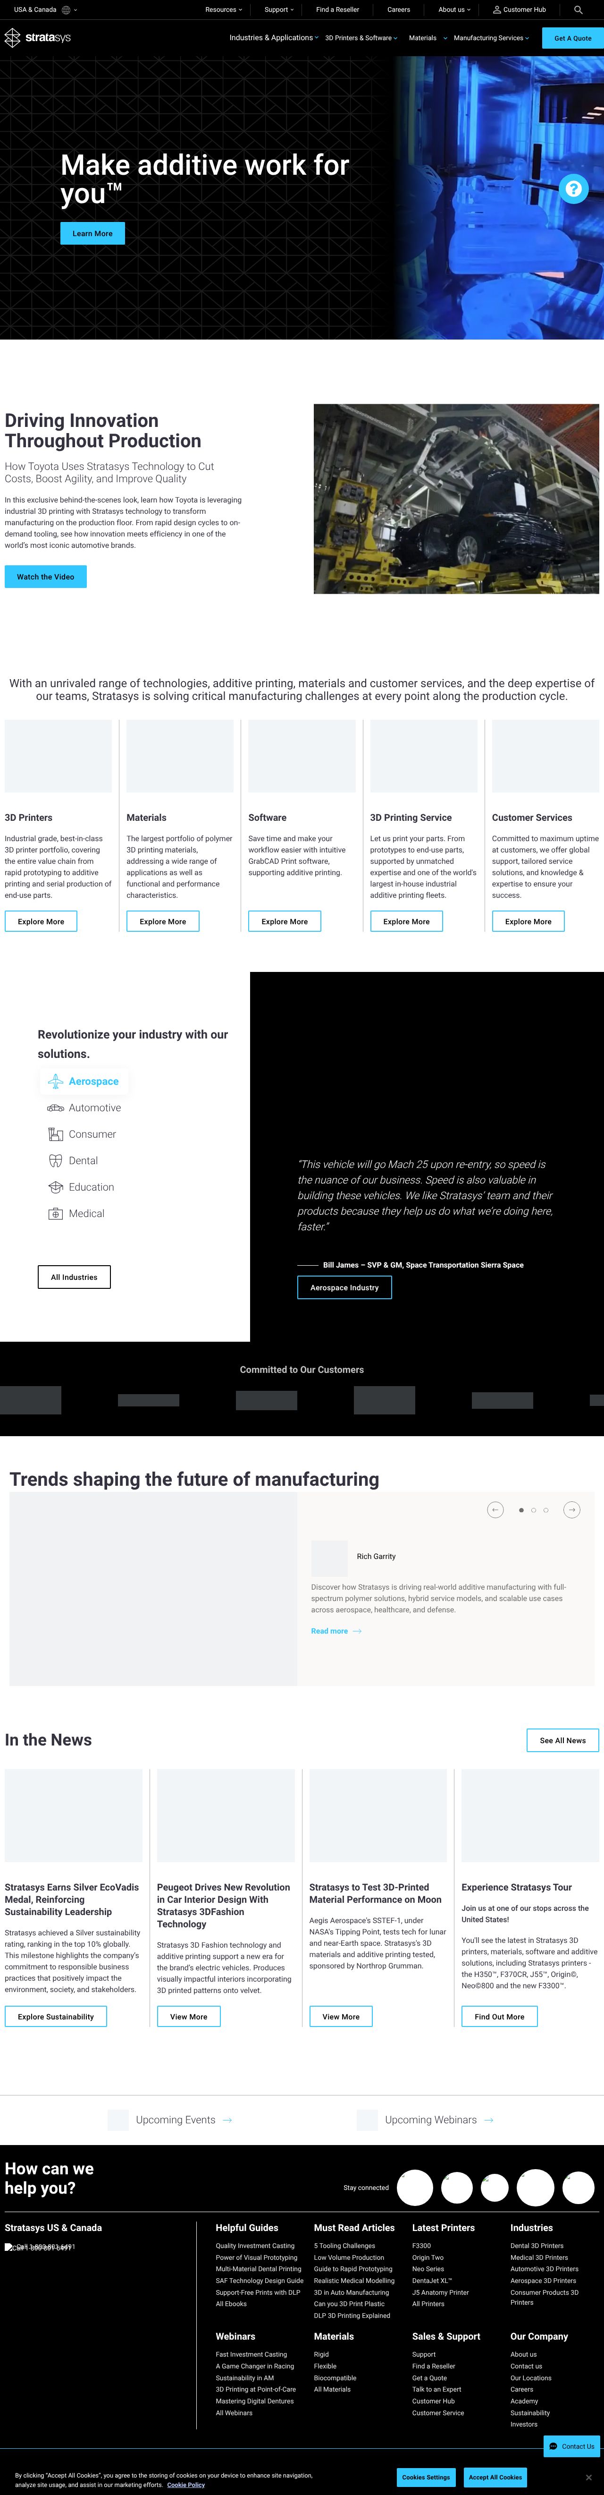Explore More under 3D Printers
This screenshot has width=604, height=2495.
tap(41, 921)
